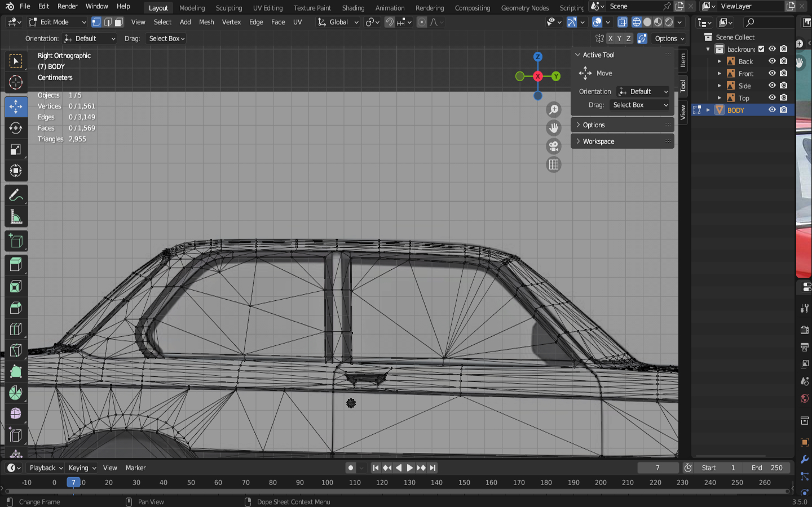Screen dimensions: 812x507
Task: Toggle visibility of BODY object
Action: point(772,110)
